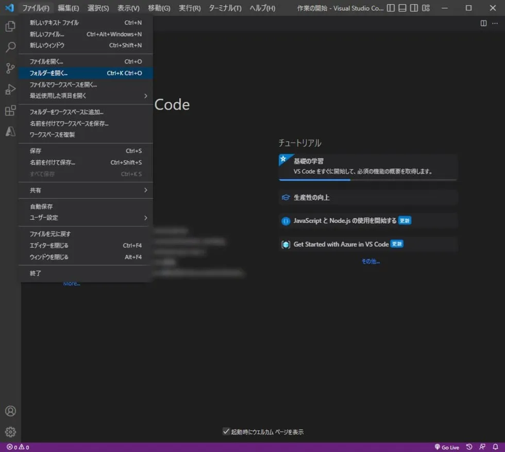
Task: Click その他... link under tutorials
Action: [371, 261]
